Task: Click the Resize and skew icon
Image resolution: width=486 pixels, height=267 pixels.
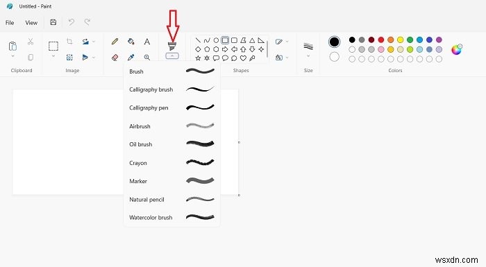Action: click(69, 58)
